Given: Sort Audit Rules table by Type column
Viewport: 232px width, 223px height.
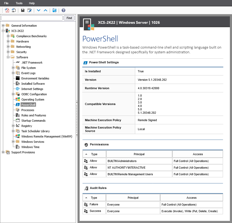Looking at the screenshot, I should tap(94, 198).
